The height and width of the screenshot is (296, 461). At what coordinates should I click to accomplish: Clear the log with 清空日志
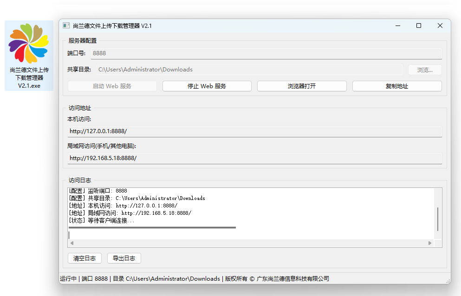click(84, 258)
